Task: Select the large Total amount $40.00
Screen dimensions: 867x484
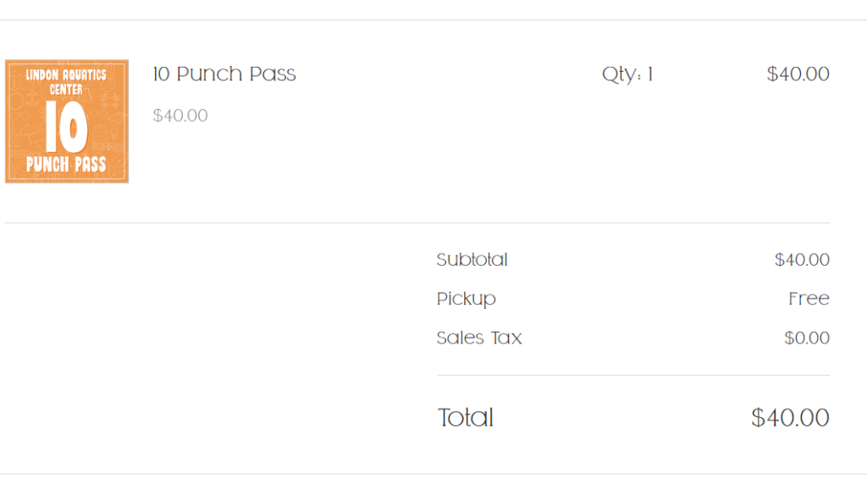Action: coord(790,418)
